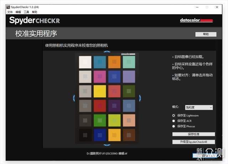The height and width of the screenshot is (164, 228).
Task: Click the right alignment arrow beside the chart
Action: (x=140, y=98)
